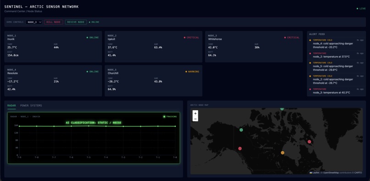Click the green Inuvik marker on map
Screen dimensions: 370x181
click(241, 130)
